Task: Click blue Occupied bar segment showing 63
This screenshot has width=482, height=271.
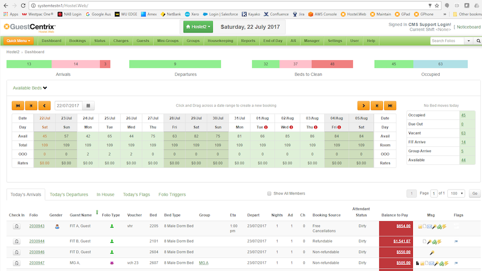Action: (x=440, y=64)
